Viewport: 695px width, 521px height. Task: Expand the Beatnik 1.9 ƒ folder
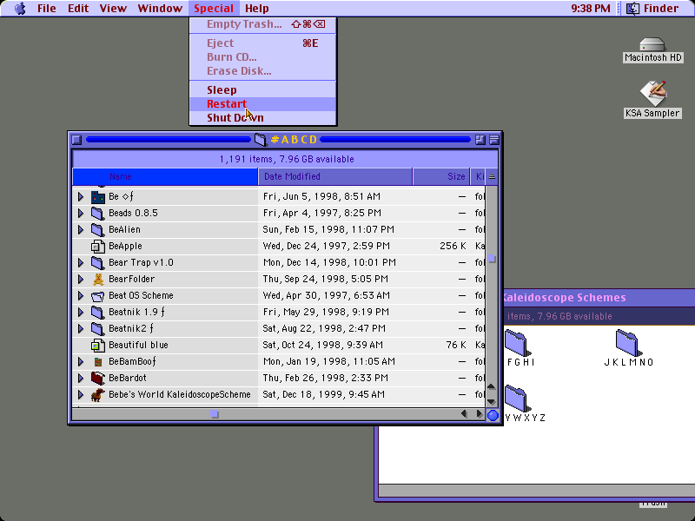click(81, 312)
